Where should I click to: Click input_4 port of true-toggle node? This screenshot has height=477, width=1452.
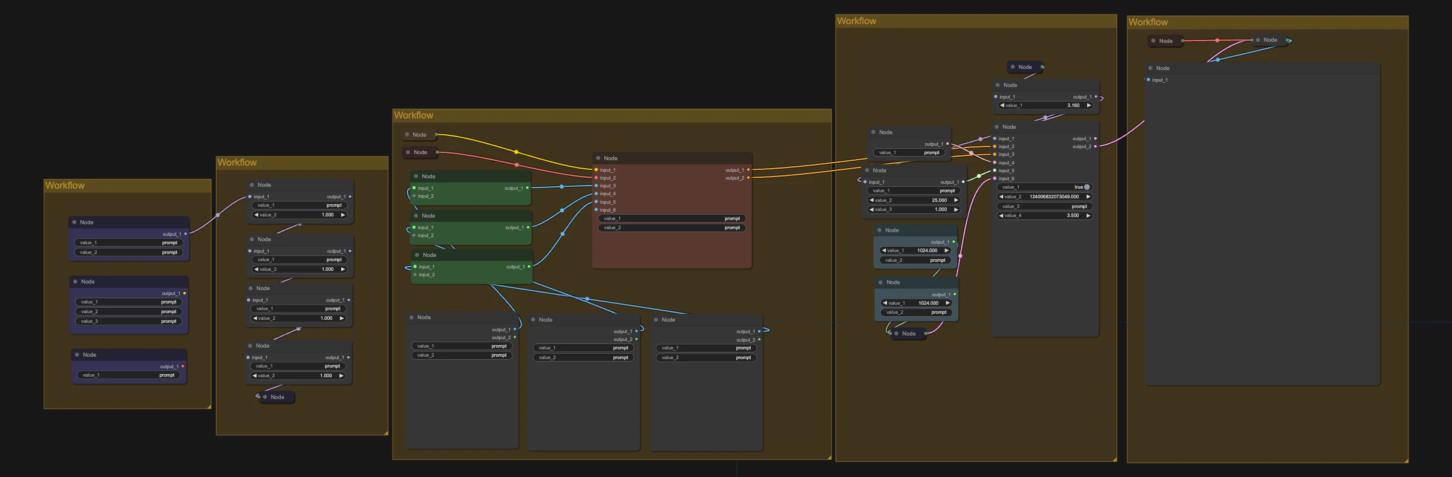[995, 162]
